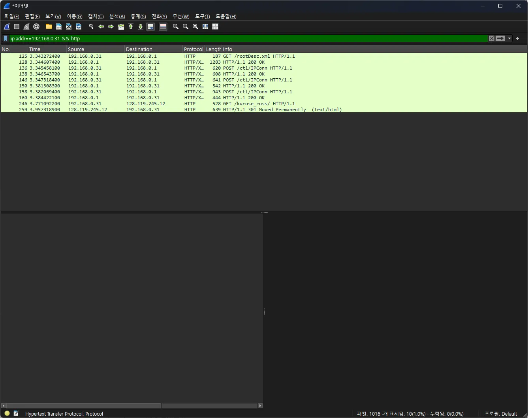Go to specified packet icon

[121, 26]
